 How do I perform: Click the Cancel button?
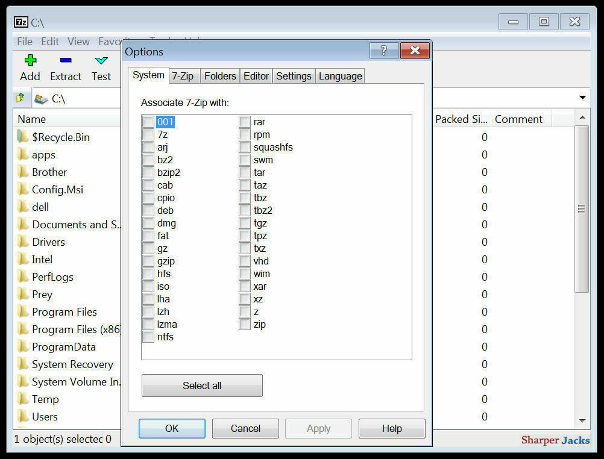(x=245, y=428)
